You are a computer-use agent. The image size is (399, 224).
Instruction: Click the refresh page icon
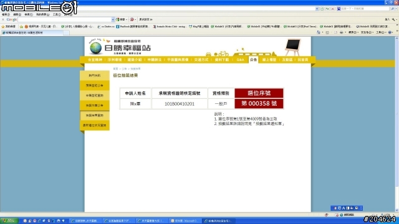(327, 9)
